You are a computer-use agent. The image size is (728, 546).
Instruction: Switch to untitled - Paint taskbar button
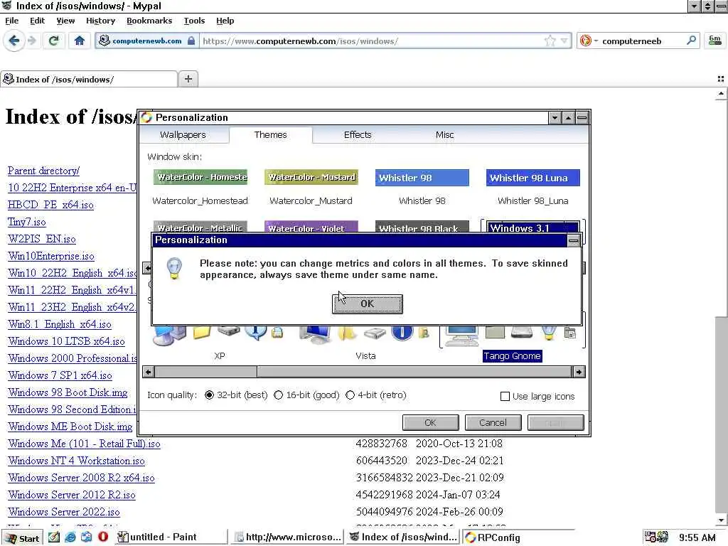coord(171,537)
